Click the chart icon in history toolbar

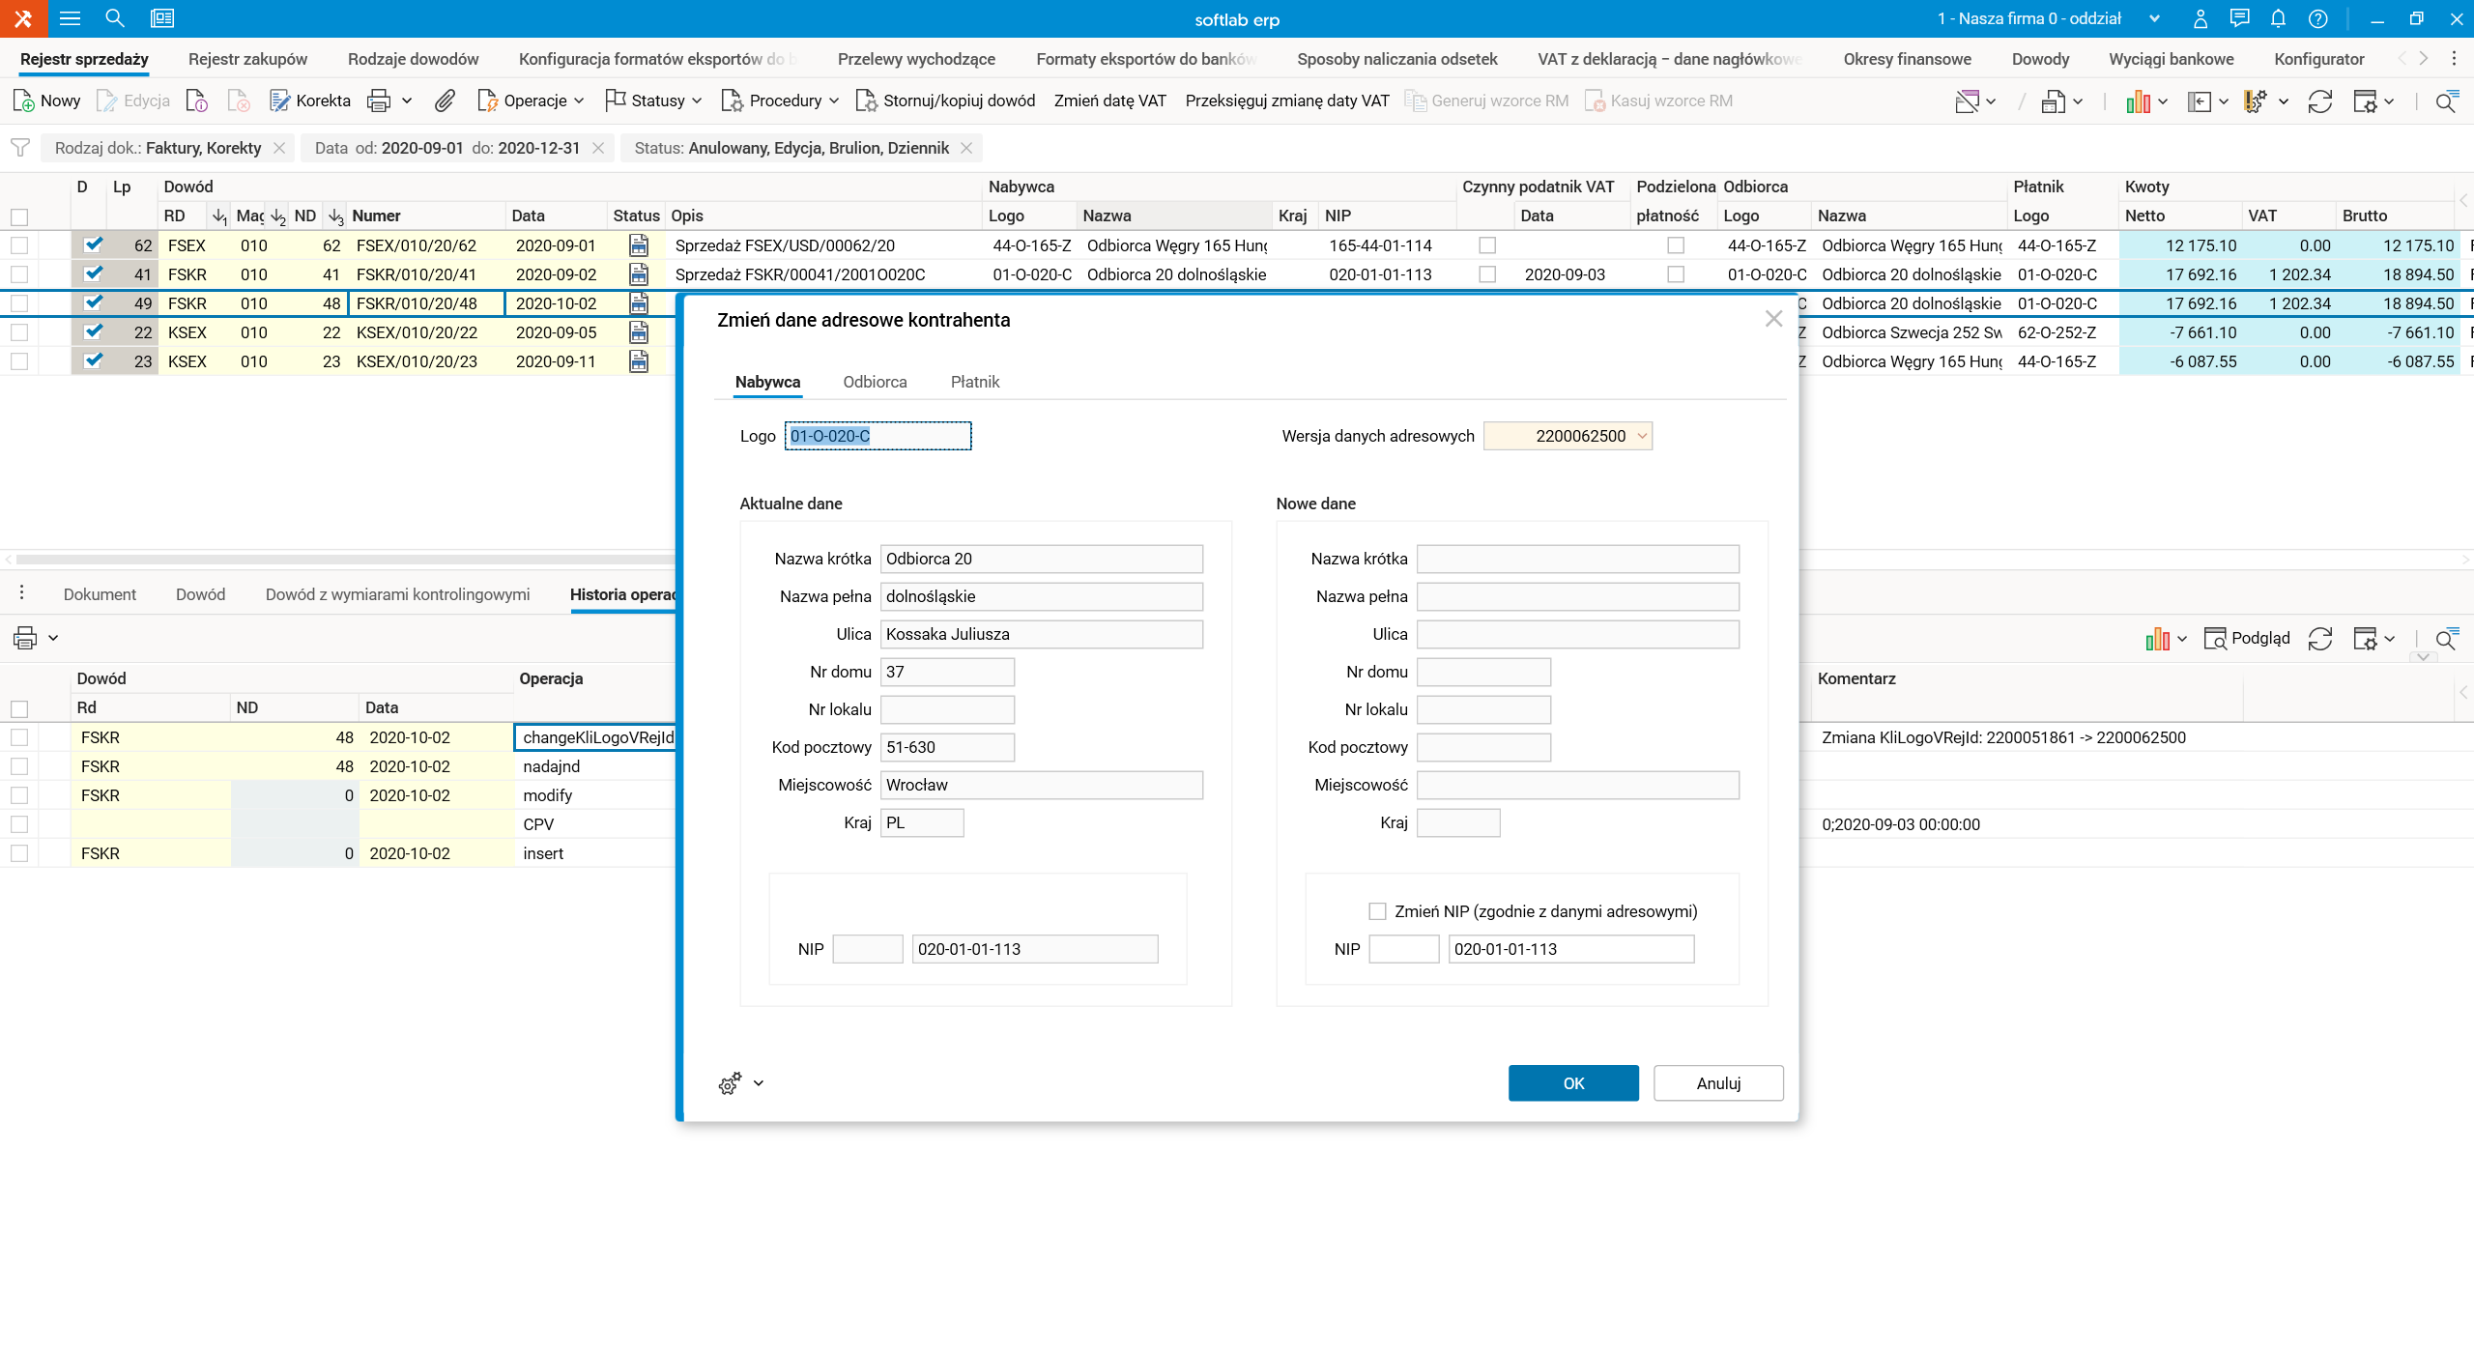(x=2156, y=639)
